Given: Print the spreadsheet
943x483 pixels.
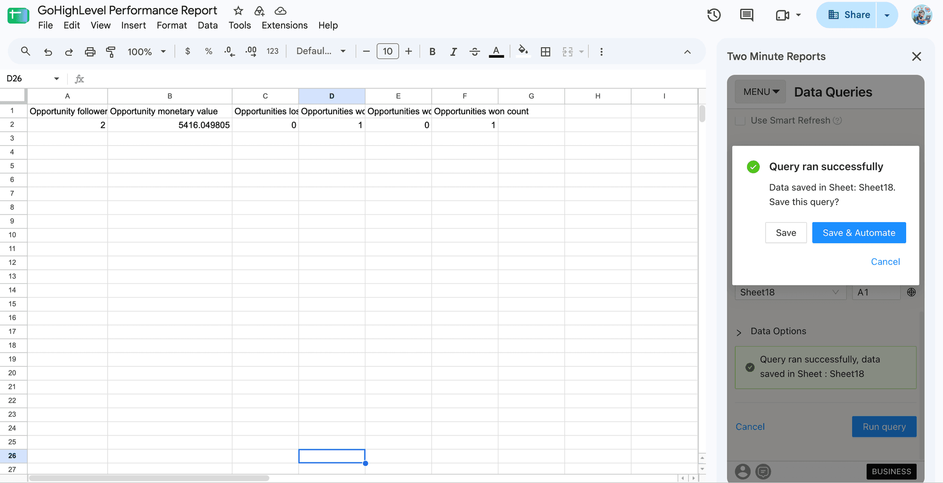Looking at the screenshot, I should click(90, 51).
